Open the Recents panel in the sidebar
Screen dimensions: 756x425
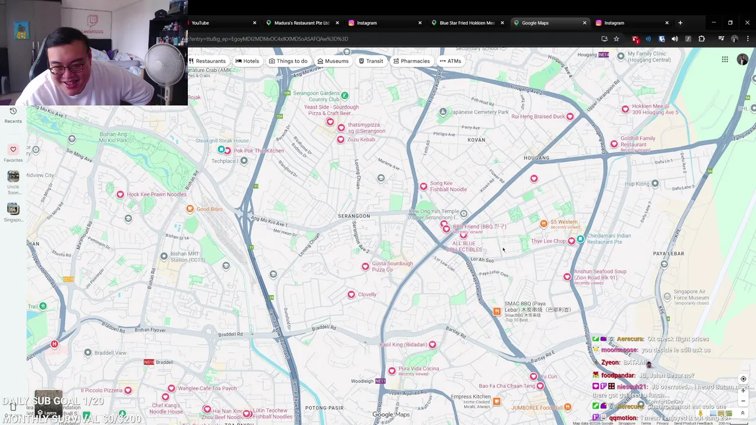(x=13, y=115)
